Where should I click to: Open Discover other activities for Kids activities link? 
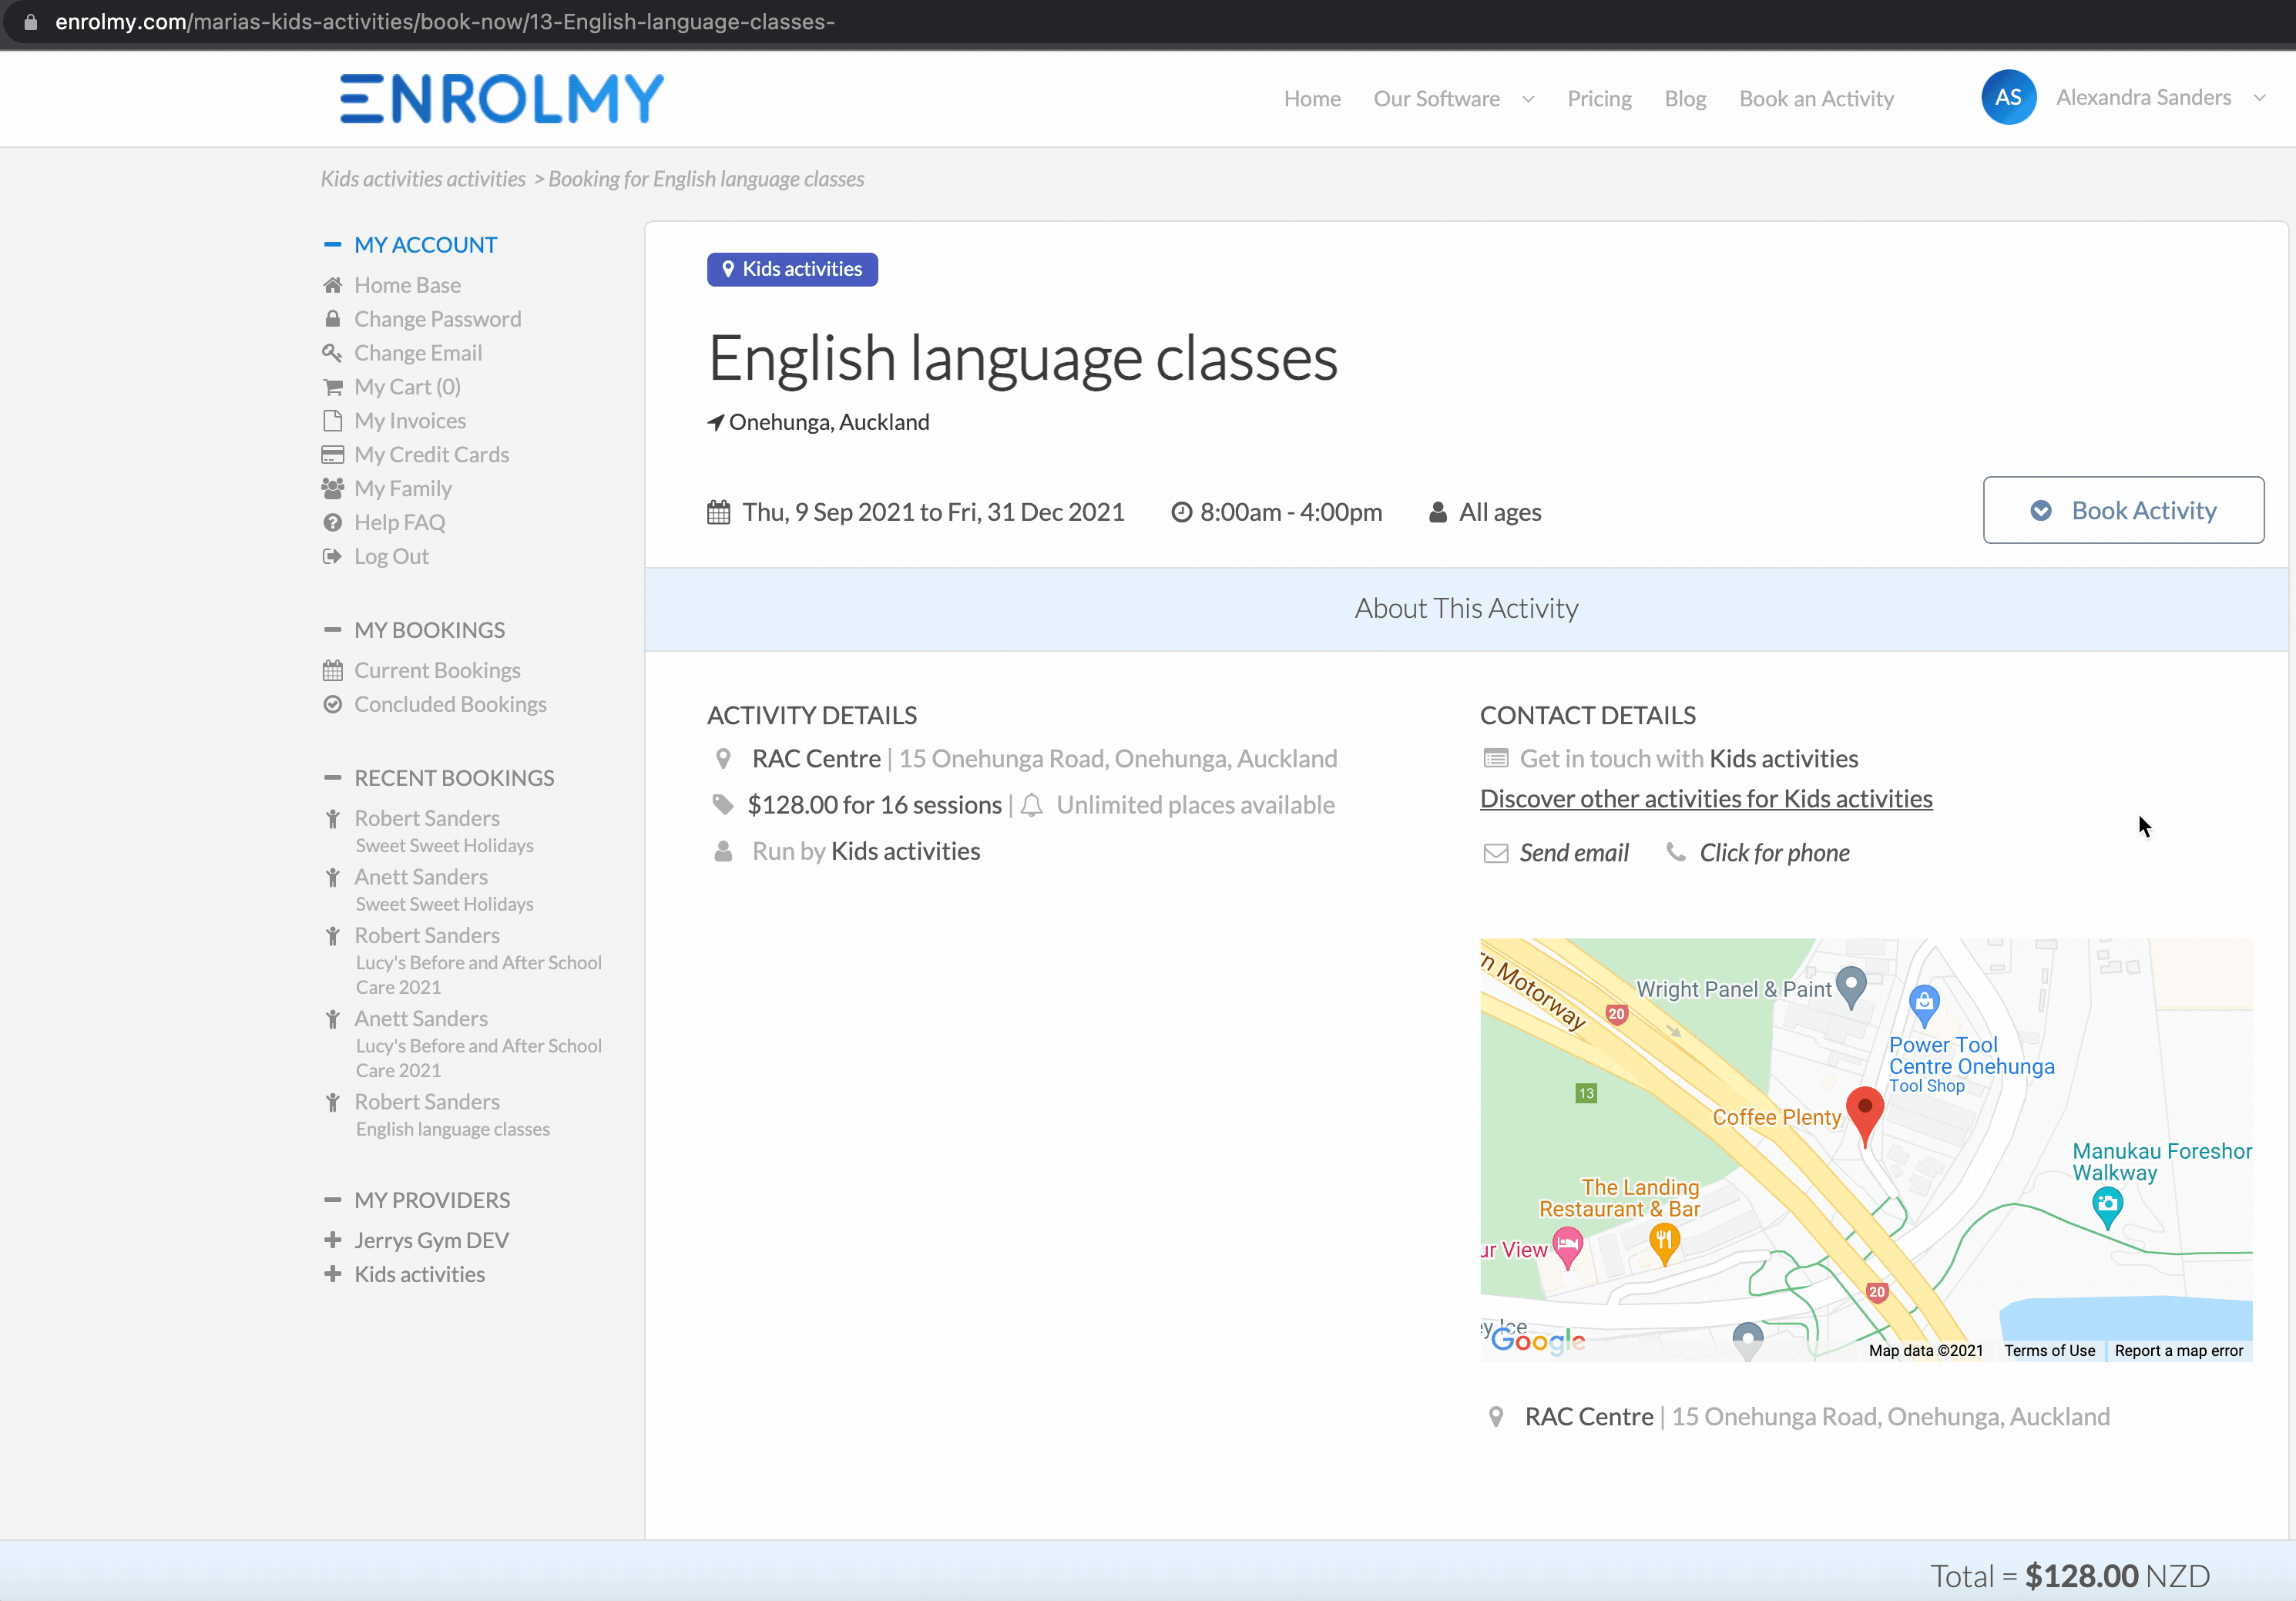1706,799
